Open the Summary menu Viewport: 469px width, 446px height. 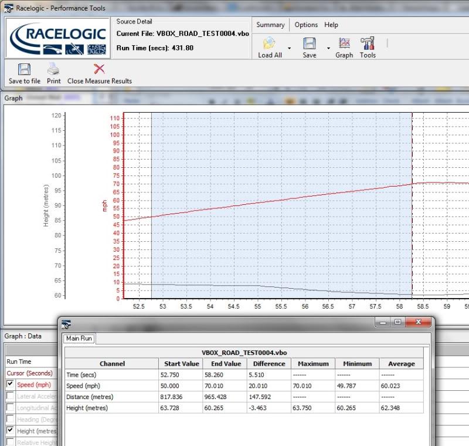(270, 25)
